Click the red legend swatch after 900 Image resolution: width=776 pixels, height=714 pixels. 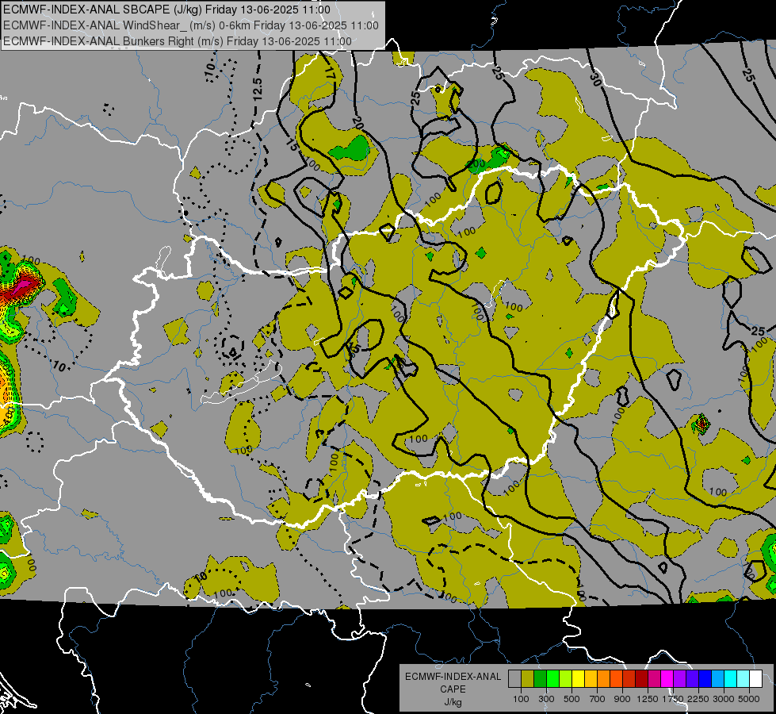[x=629, y=679]
